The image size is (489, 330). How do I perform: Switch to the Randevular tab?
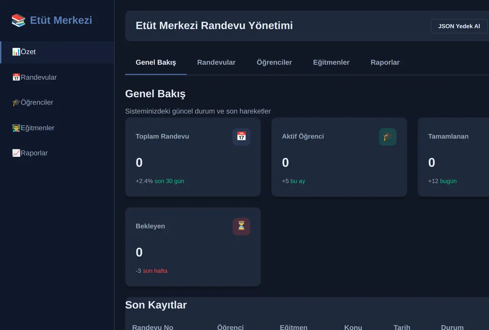click(x=216, y=63)
